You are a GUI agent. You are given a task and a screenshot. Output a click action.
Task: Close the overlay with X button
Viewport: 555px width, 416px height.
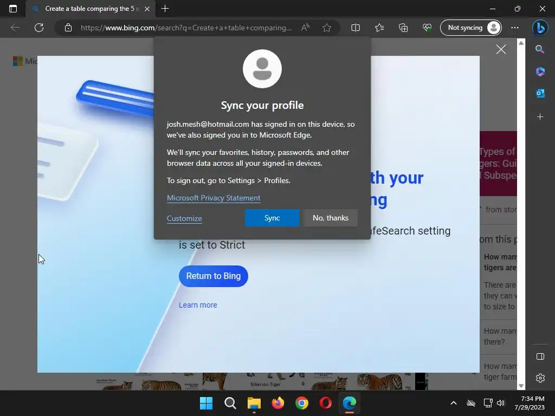coord(501,49)
